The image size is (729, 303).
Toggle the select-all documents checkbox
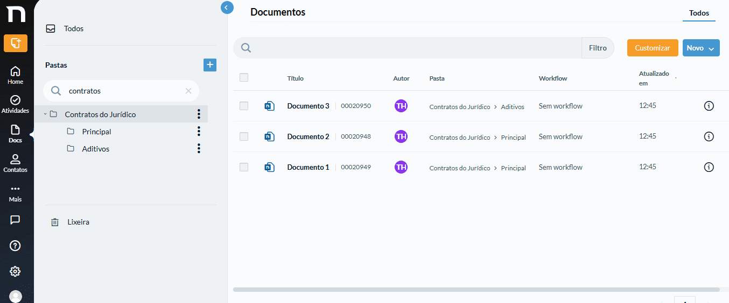point(244,77)
